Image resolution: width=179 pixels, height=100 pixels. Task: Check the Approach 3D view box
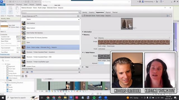click(8, 66)
